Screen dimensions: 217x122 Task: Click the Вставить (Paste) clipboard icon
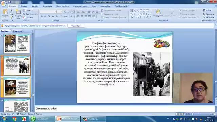(5, 12)
